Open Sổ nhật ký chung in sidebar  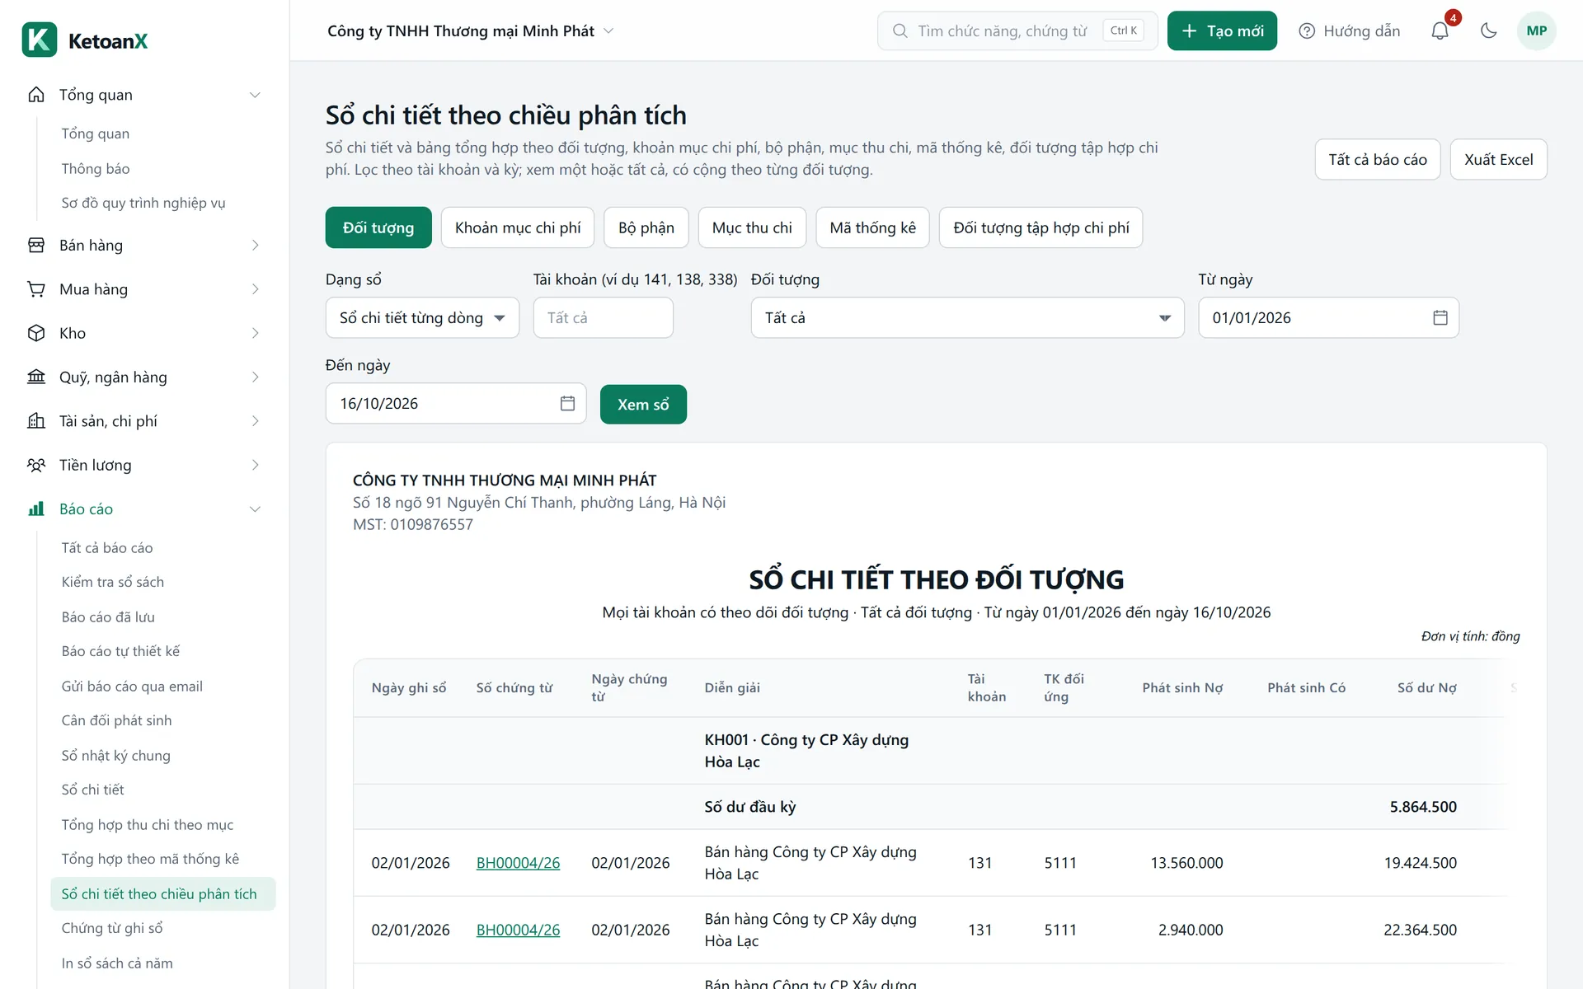[x=116, y=755]
